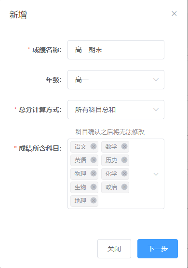Close the 新增 dialog with X
This screenshot has height=268, width=188.
pyautogui.click(x=174, y=14)
